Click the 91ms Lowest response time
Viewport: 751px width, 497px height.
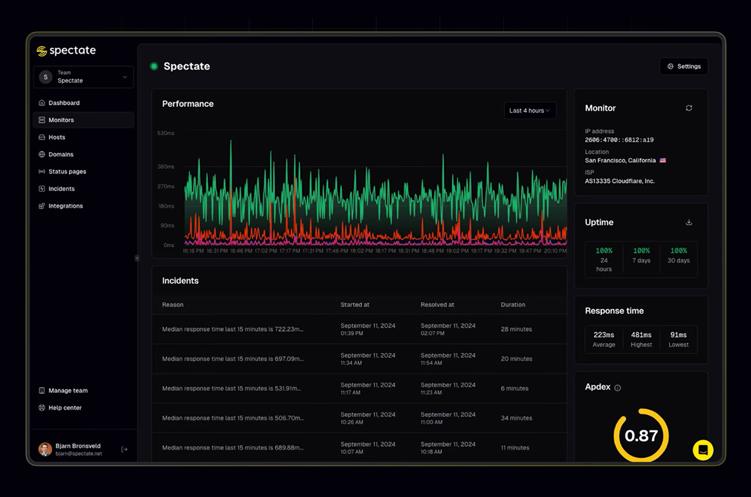[x=679, y=339]
